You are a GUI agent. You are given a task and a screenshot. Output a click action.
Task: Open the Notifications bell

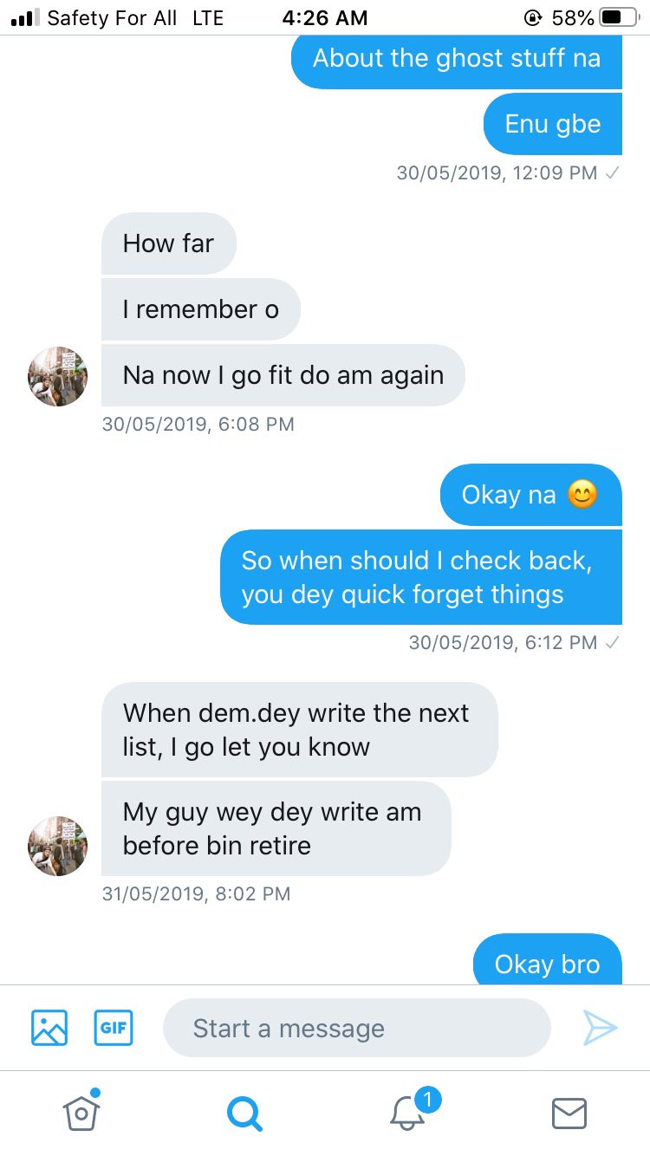[407, 1112]
